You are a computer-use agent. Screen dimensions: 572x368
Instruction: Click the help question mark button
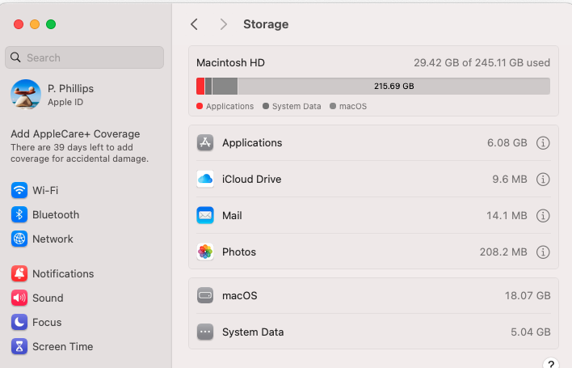pos(550,365)
